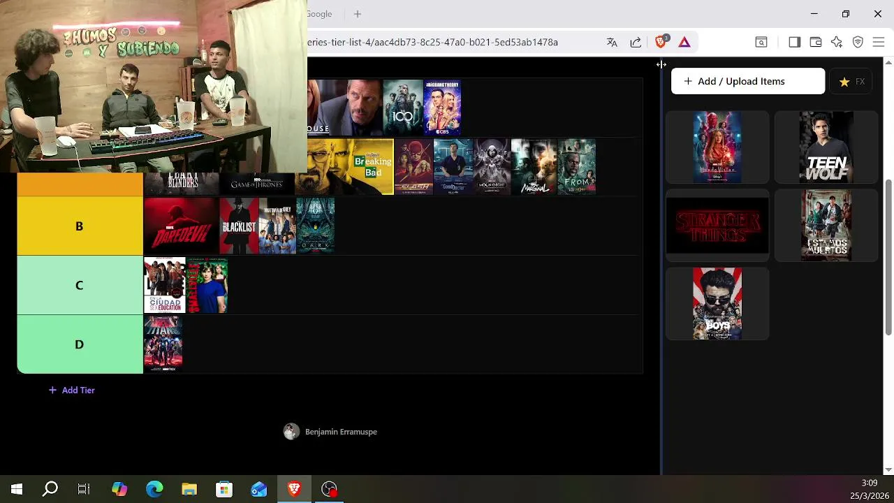The width and height of the screenshot is (894, 503).
Task: Click the From poster
Action: 577,166
